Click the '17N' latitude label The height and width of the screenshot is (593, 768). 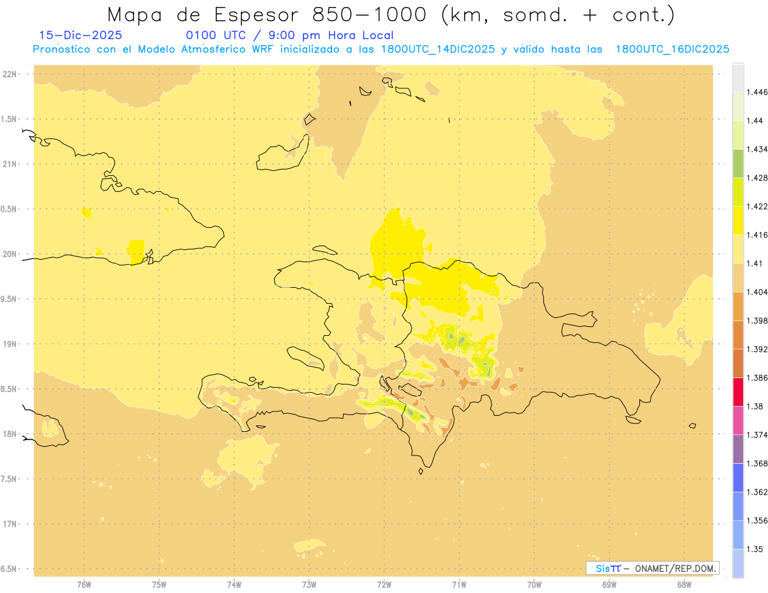[10, 524]
